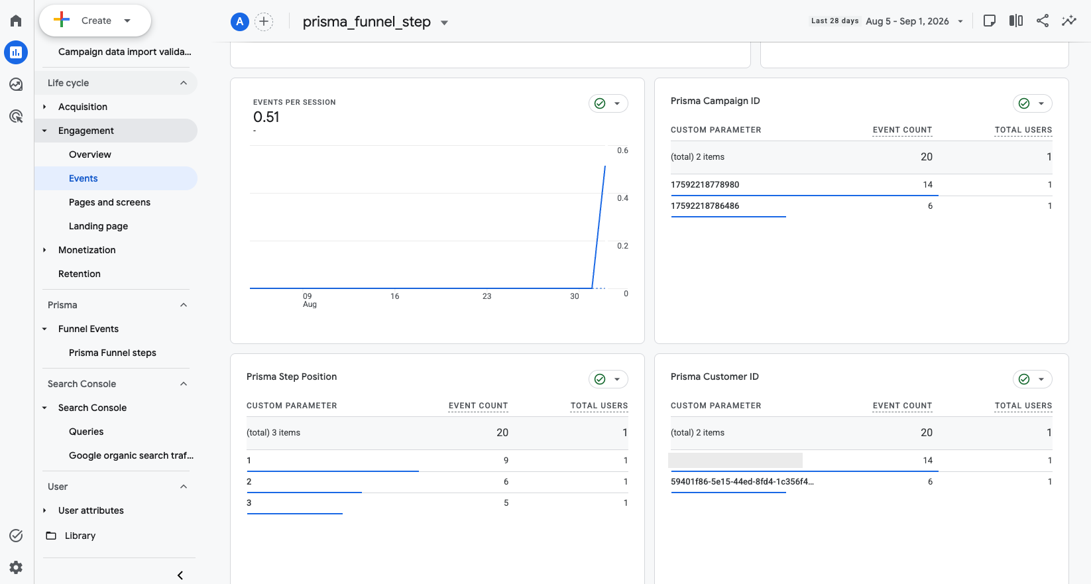Screen dimensions: 1091x584
Task: Collapse the Life cycle section
Action: click(184, 83)
